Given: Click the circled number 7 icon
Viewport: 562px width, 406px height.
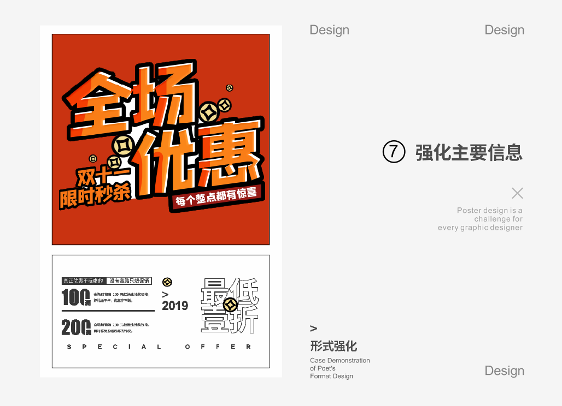Looking at the screenshot, I should (394, 152).
